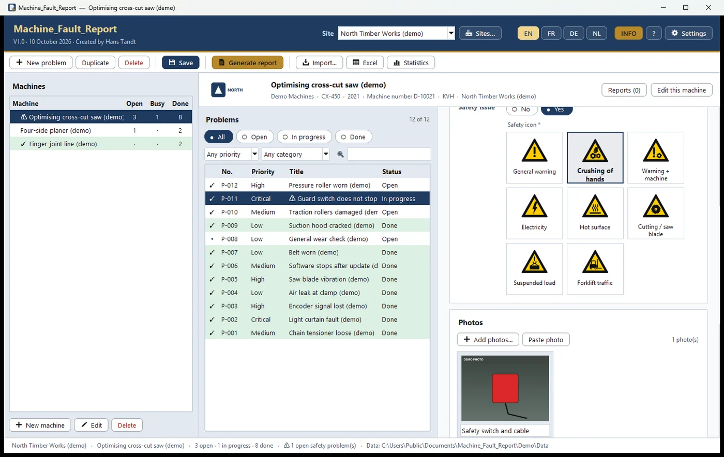
Task: Filter problems by Open status
Action: 254,137
